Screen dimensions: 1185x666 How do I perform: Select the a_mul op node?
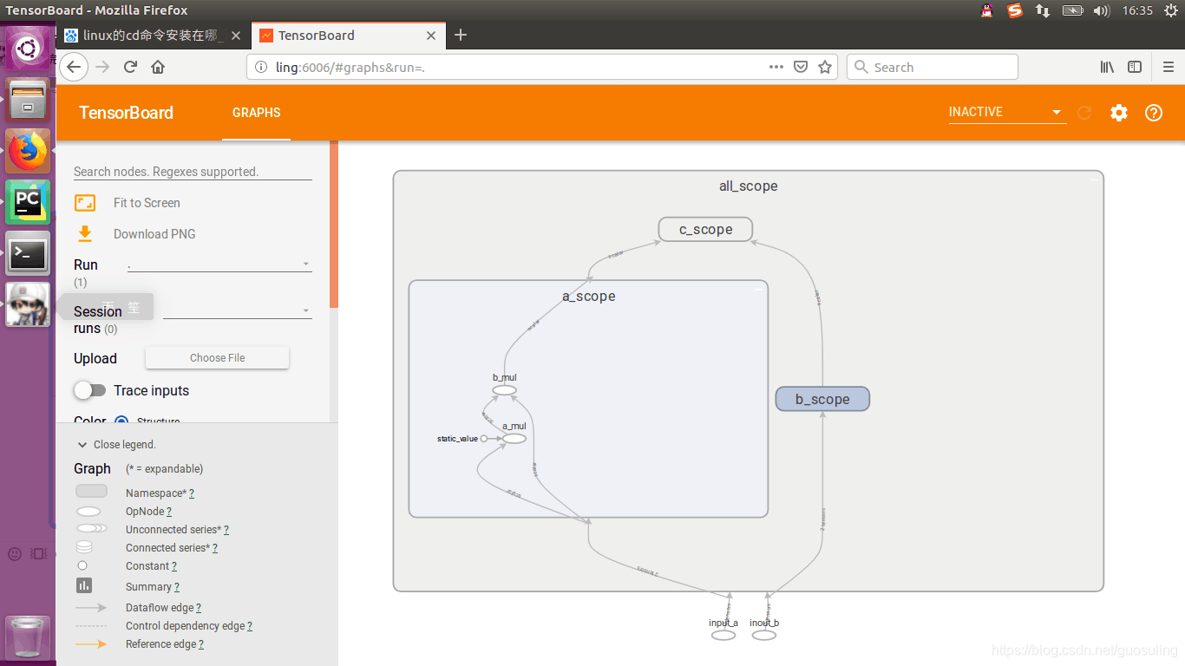click(514, 439)
